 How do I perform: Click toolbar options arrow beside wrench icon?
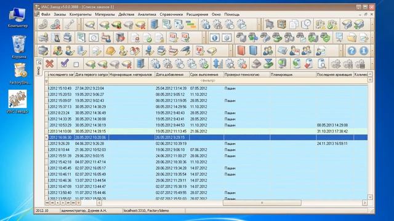[79, 25]
